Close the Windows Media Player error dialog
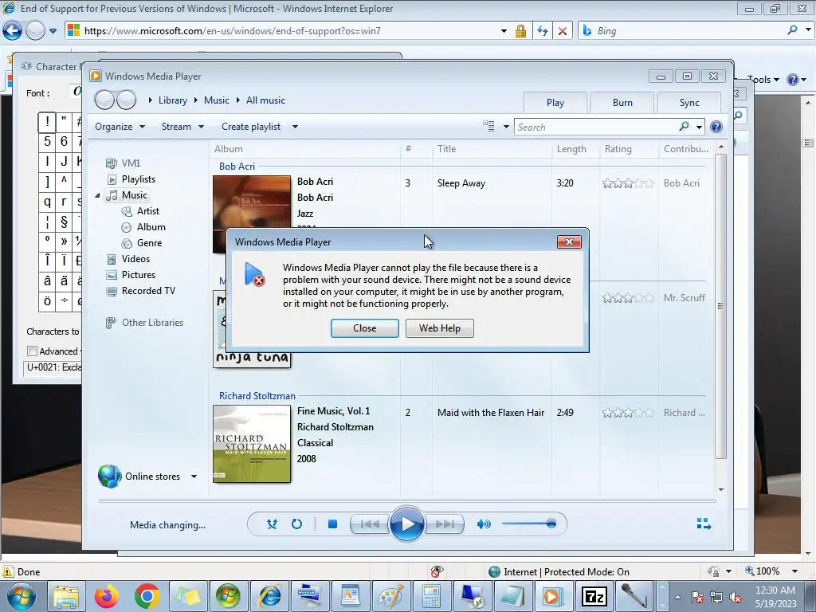 coord(364,328)
